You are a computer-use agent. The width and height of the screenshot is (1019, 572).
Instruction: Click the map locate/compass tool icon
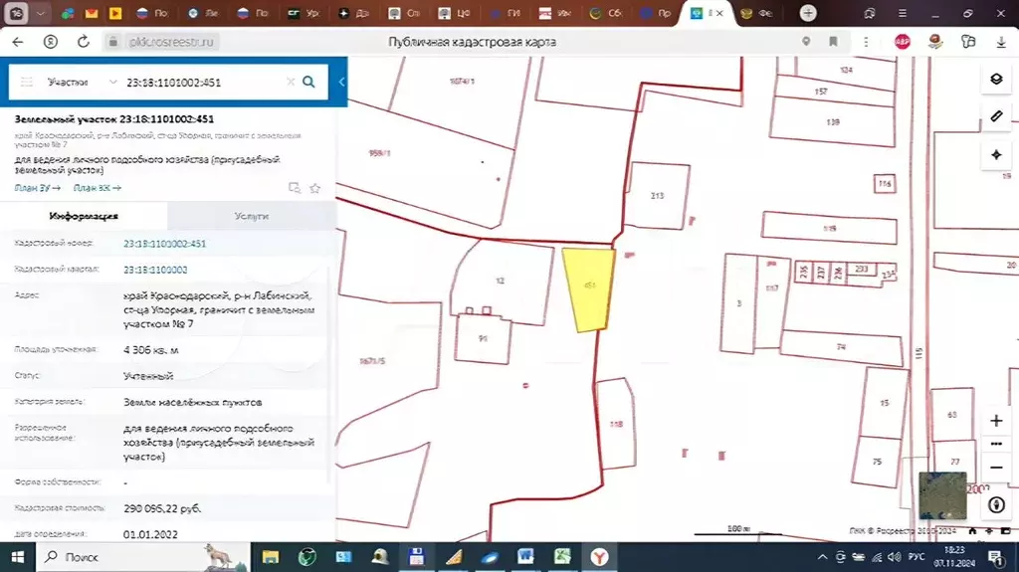point(996,155)
